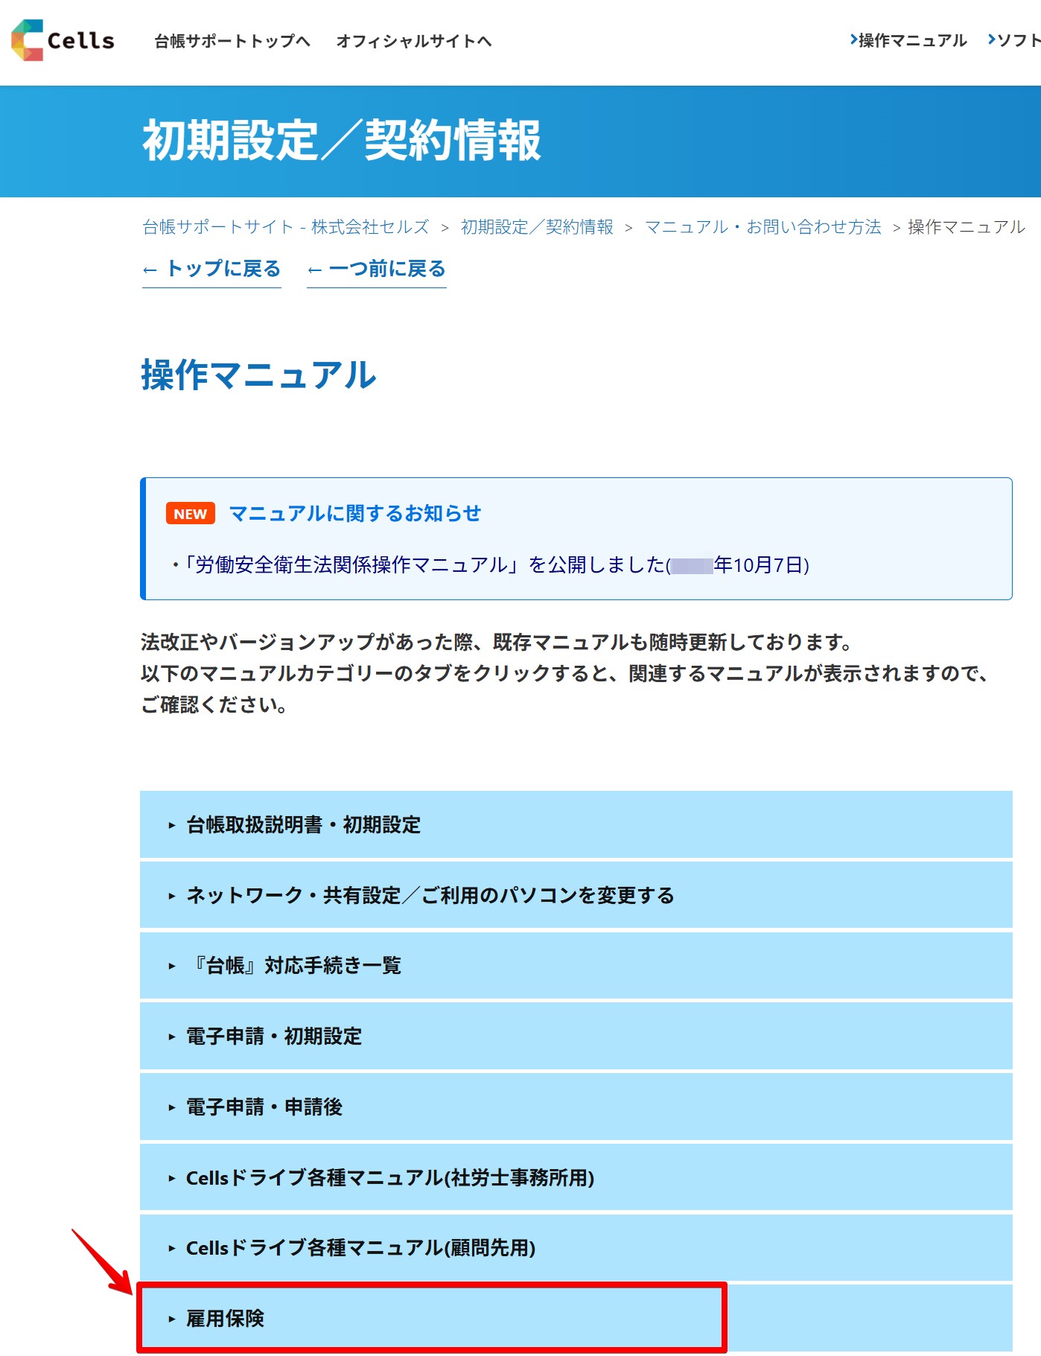This screenshot has height=1356, width=1041.
Task: Click マニュアルに関するお知らせ heading
Action: [x=355, y=513]
